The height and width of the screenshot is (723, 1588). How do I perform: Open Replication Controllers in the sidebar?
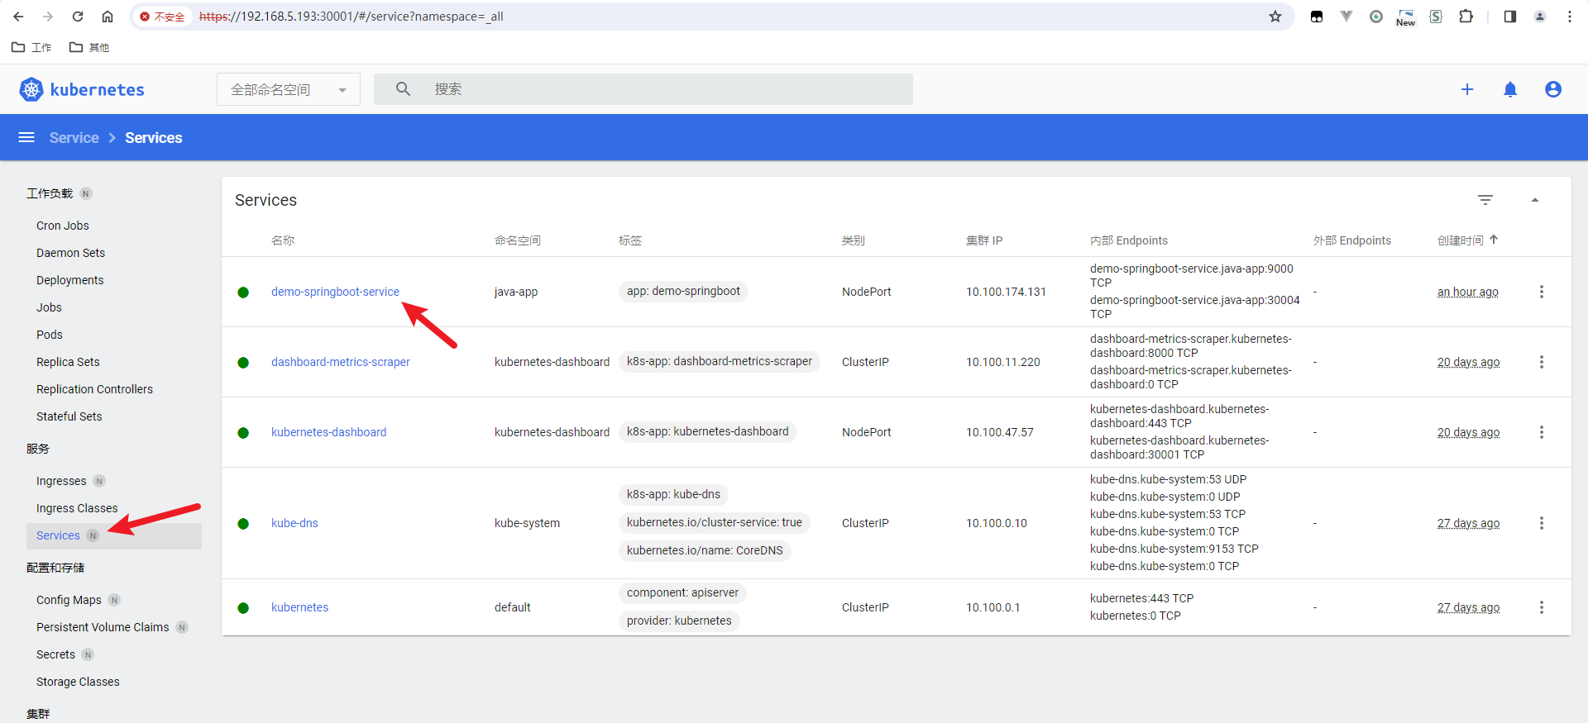point(94,389)
